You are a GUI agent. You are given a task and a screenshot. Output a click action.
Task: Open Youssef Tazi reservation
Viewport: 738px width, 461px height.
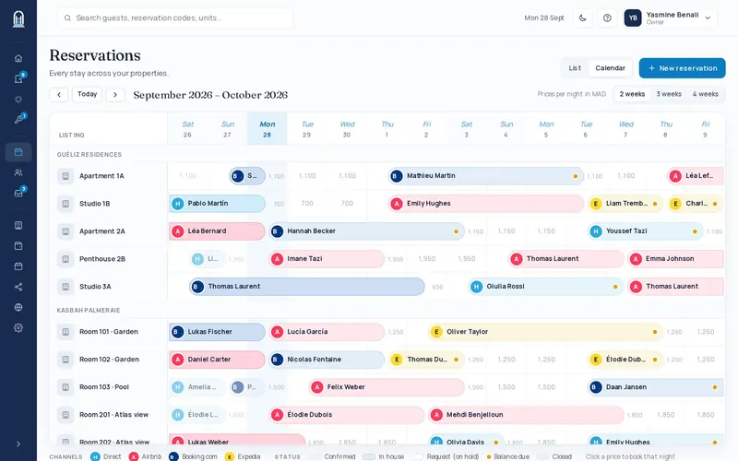(645, 231)
